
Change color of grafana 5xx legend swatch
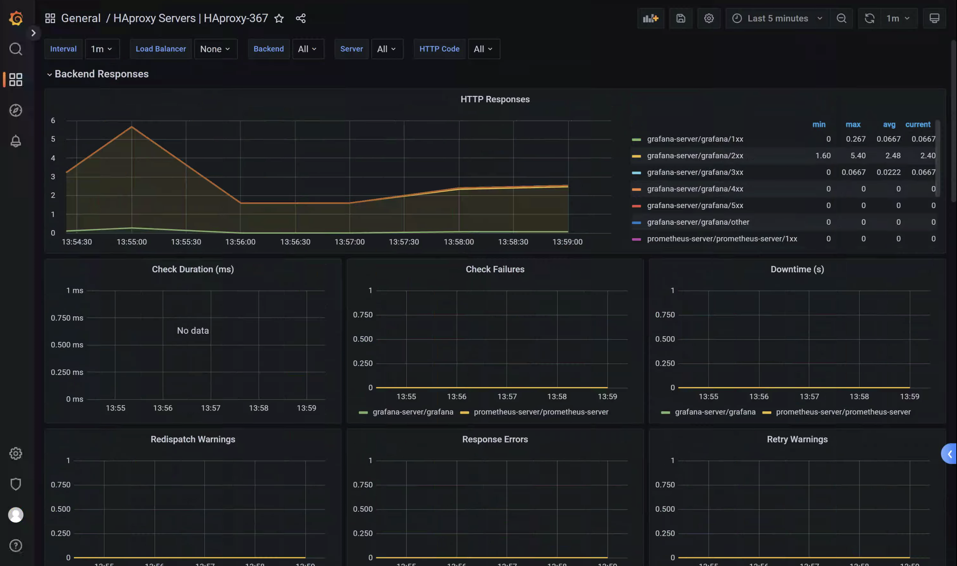636,206
